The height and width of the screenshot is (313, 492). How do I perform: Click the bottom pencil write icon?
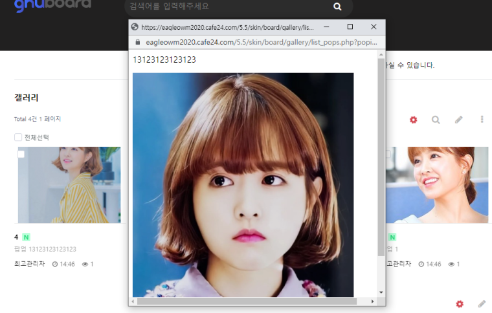[x=482, y=304]
